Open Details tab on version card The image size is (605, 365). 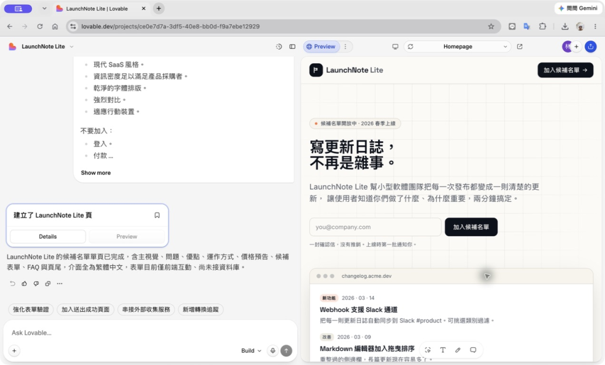click(48, 236)
